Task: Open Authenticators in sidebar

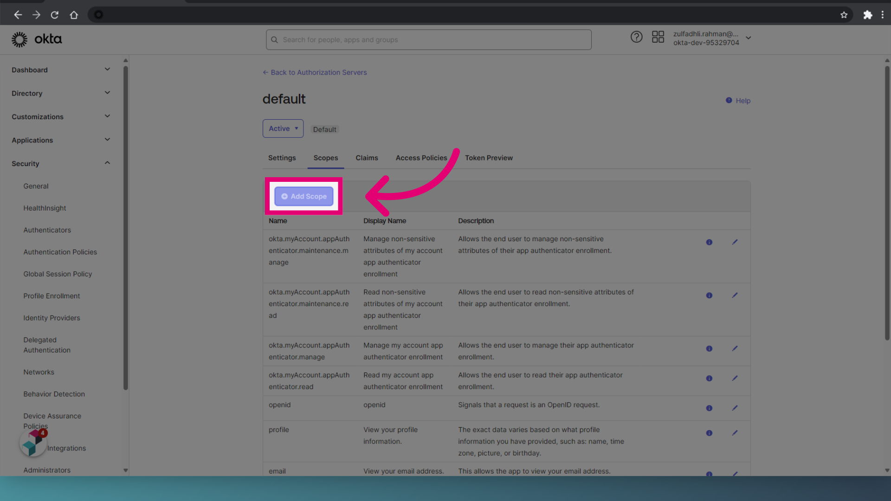Action: 47,230
